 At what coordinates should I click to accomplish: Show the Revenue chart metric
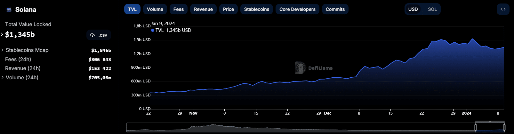(x=203, y=9)
